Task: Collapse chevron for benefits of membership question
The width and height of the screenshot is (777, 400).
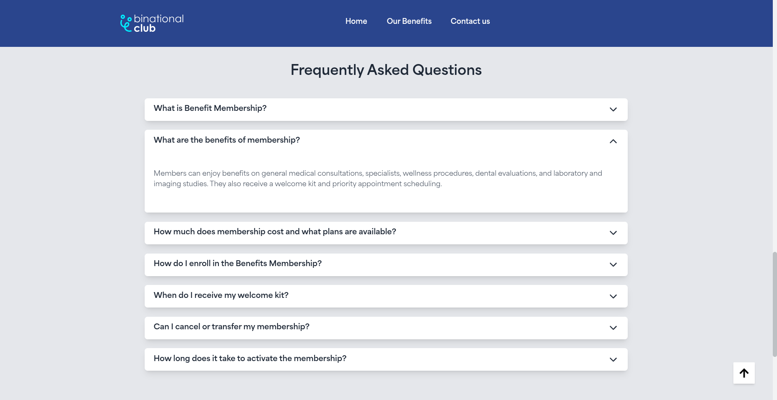Action: (x=613, y=141)
